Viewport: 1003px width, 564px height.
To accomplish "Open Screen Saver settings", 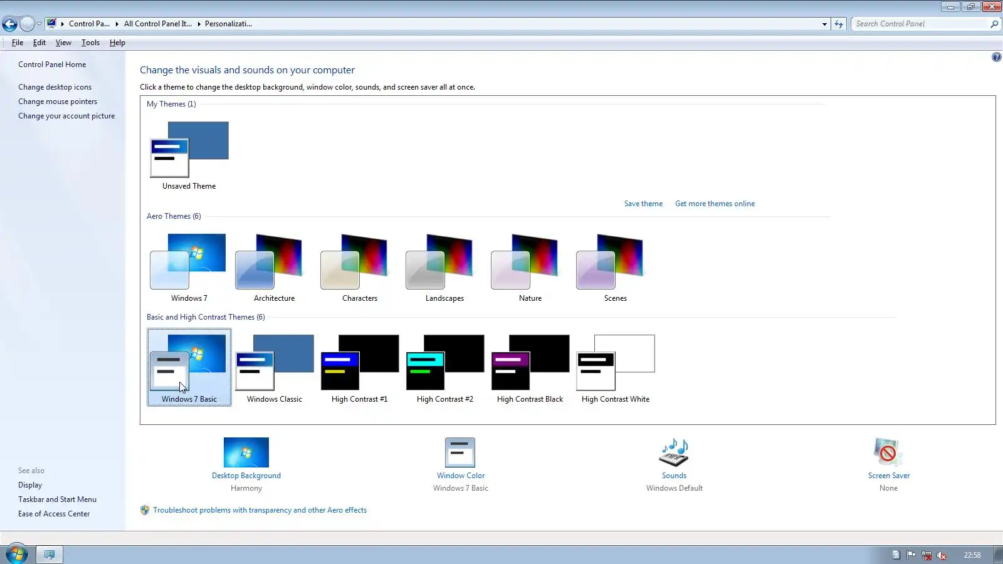I will click(888, 464).
